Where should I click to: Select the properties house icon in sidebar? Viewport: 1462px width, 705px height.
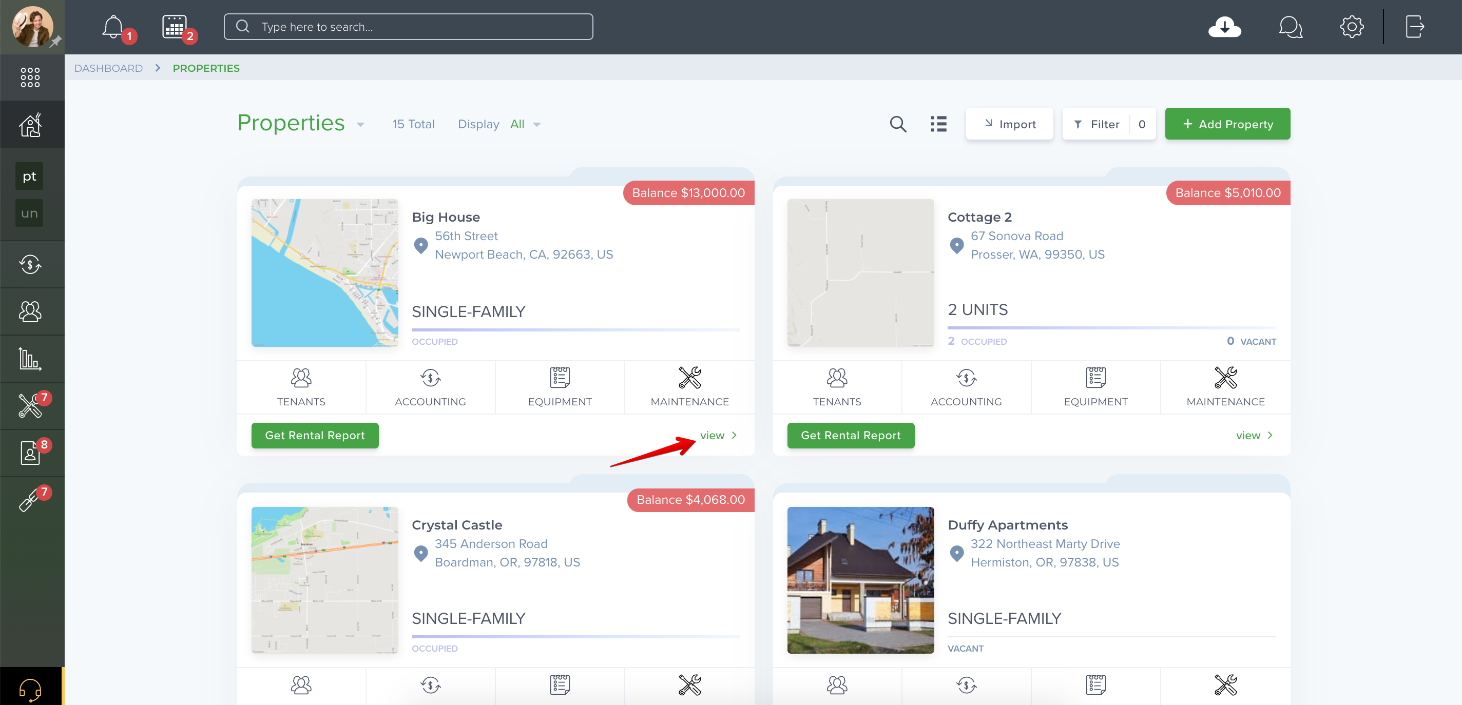pos(31,125)
